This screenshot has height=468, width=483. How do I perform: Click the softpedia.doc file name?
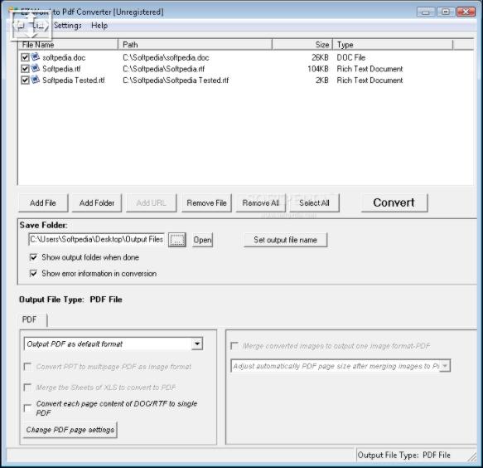64,58
